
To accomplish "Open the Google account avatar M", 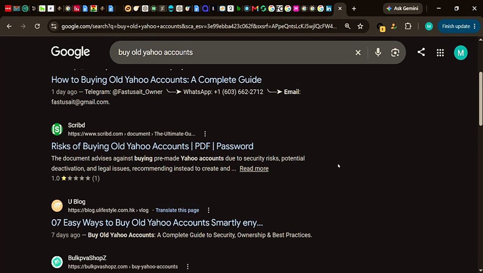I will [461, 53].
